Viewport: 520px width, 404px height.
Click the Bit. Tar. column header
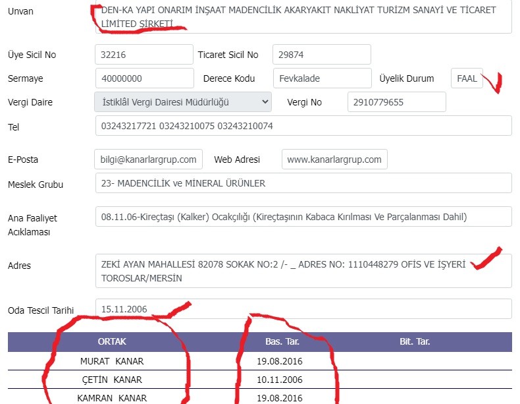tap(415, 341)
